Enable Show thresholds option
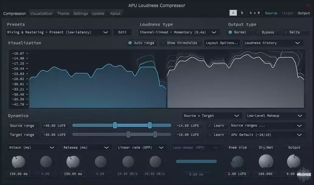314x185 pixels. coord(180,43)
